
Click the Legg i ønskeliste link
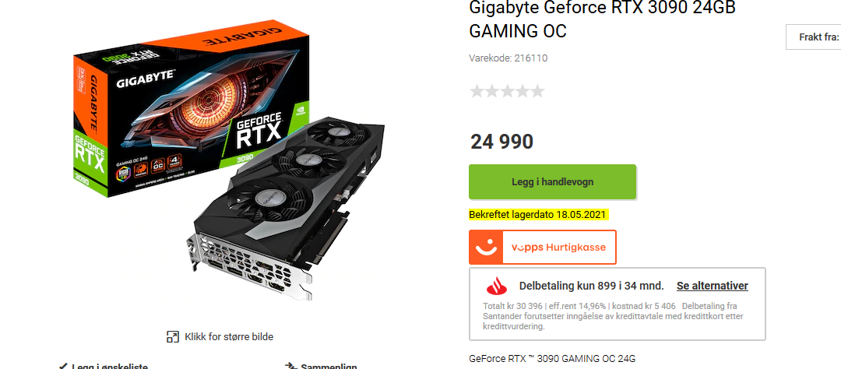point(110,367)
